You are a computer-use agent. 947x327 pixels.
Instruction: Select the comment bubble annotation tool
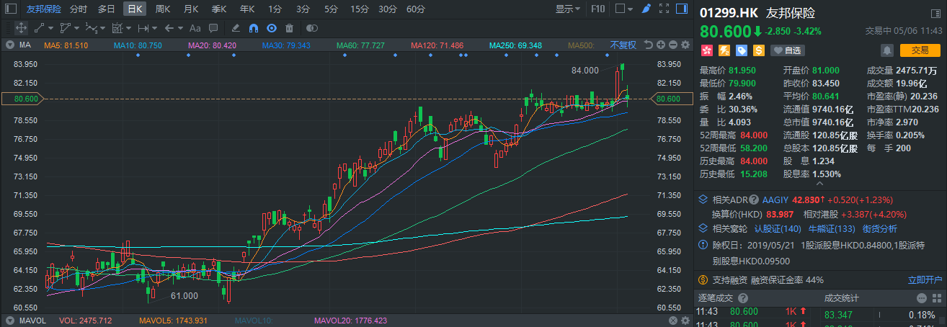(213, 28)
